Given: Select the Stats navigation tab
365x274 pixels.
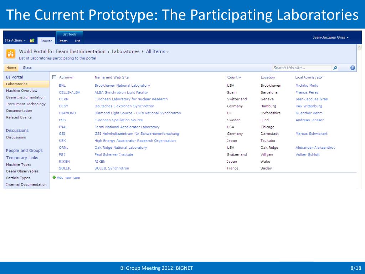Looking at the screenshot, I should pos(27,67).
